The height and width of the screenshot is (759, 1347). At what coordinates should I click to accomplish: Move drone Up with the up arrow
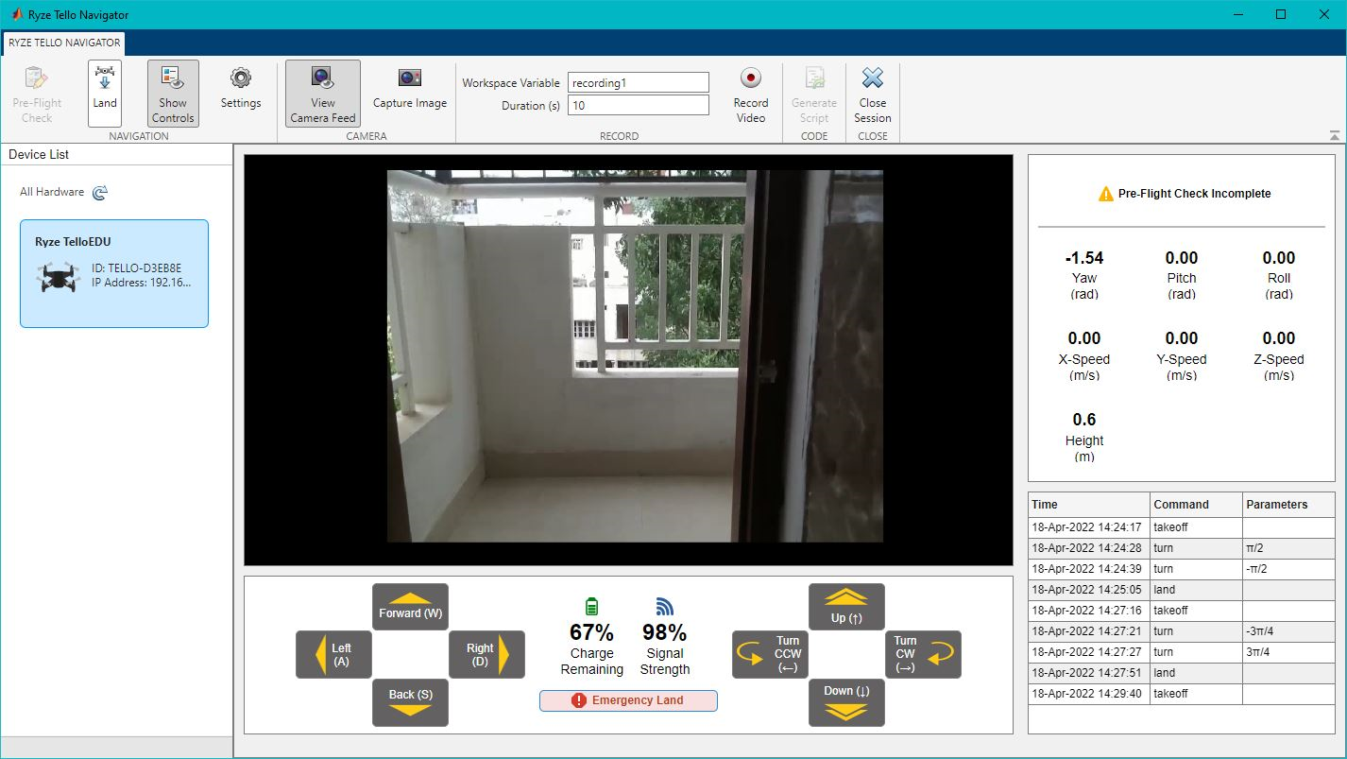tap(846, 607)
